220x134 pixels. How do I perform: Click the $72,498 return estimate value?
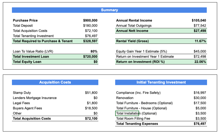(x=200, y=57)
